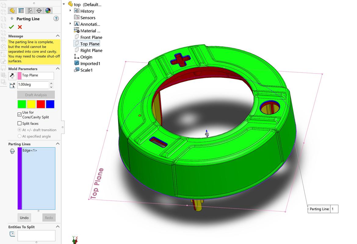Open the DisplayManager color sphere tab
Viewport: 357px width, 244px height.
pos(48,10)
